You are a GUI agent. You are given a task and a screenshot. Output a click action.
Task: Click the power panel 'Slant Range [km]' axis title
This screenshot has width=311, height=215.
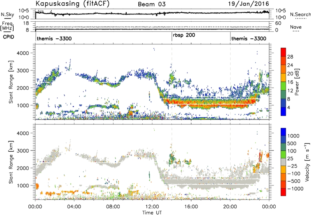click(x=11, y=82)
